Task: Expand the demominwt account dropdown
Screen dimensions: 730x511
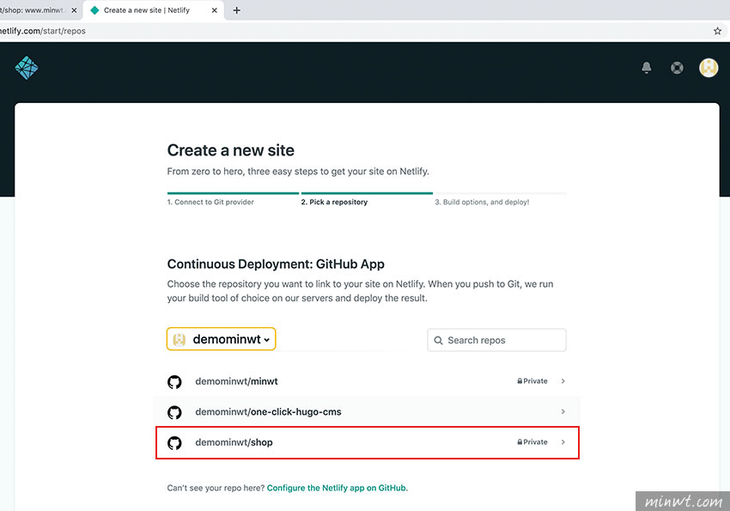Action: [221, 339]
